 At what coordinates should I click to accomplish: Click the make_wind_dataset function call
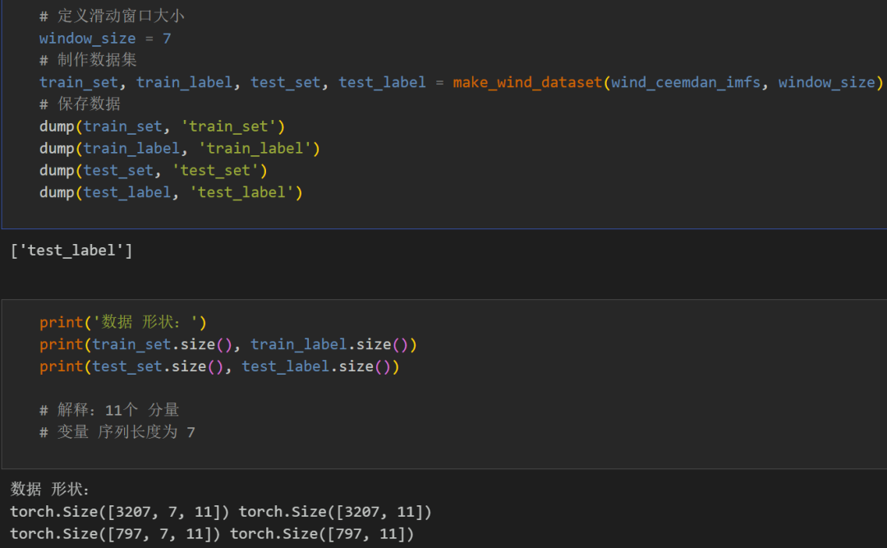[x=527, y=82]
